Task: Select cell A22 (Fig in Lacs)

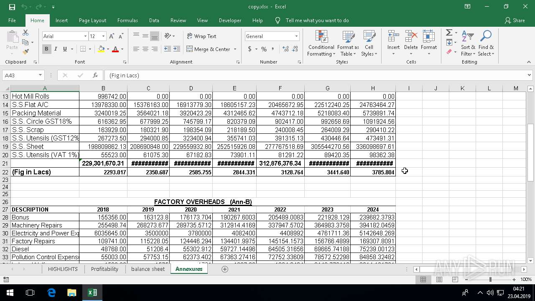Action: [x=45, y=172]
